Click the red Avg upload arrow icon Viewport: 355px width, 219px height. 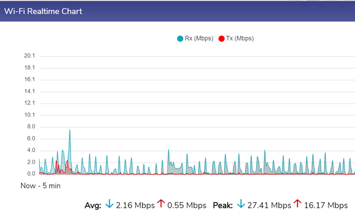point(161,203)
